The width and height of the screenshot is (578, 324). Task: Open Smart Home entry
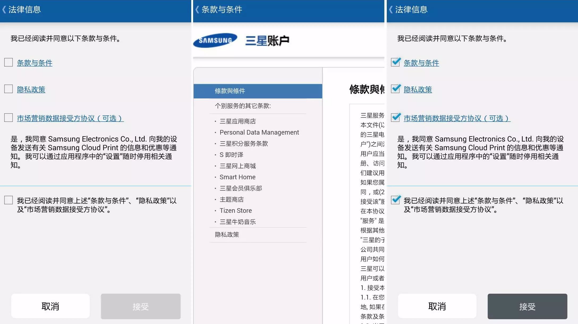237,177
